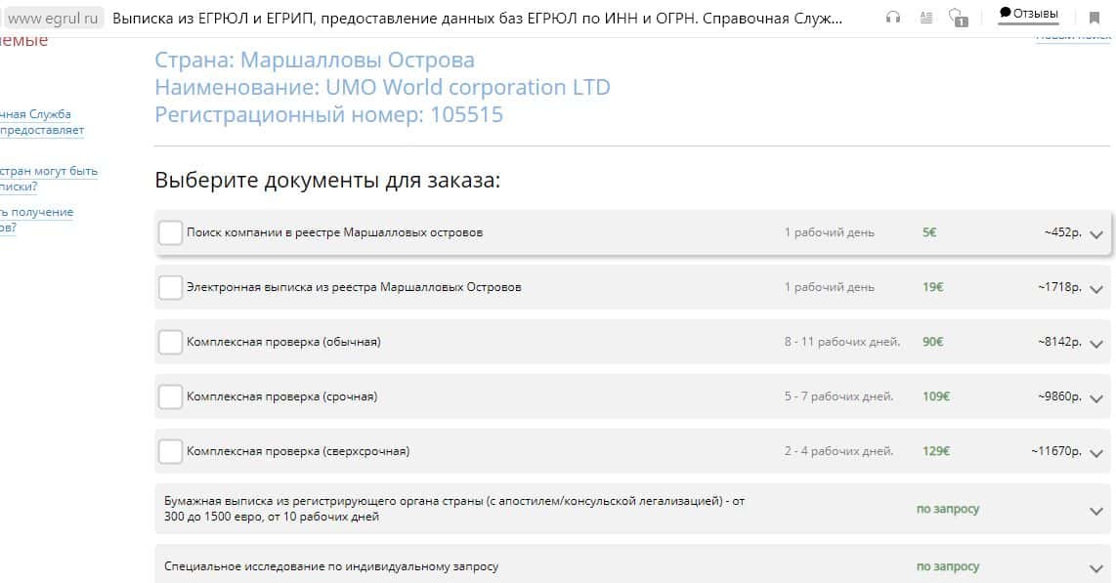
Task: Click 'Электронная выписка из реестра Маршалловых Островов' label
Action: (354, 287)
